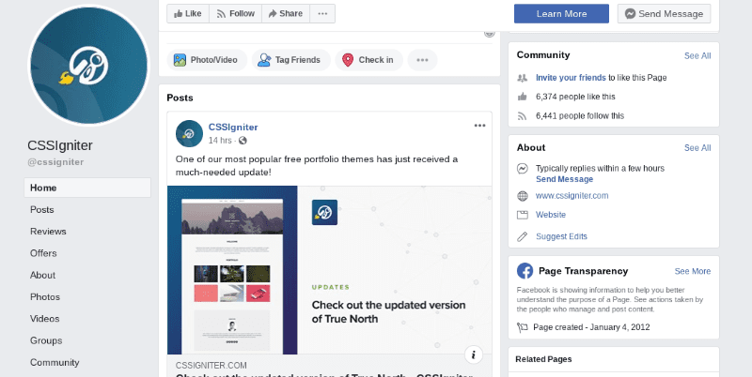The width and height of the screenshot is (752, 377).
Task: Click the 6,374 people like this text
Action: click(575, 97)
